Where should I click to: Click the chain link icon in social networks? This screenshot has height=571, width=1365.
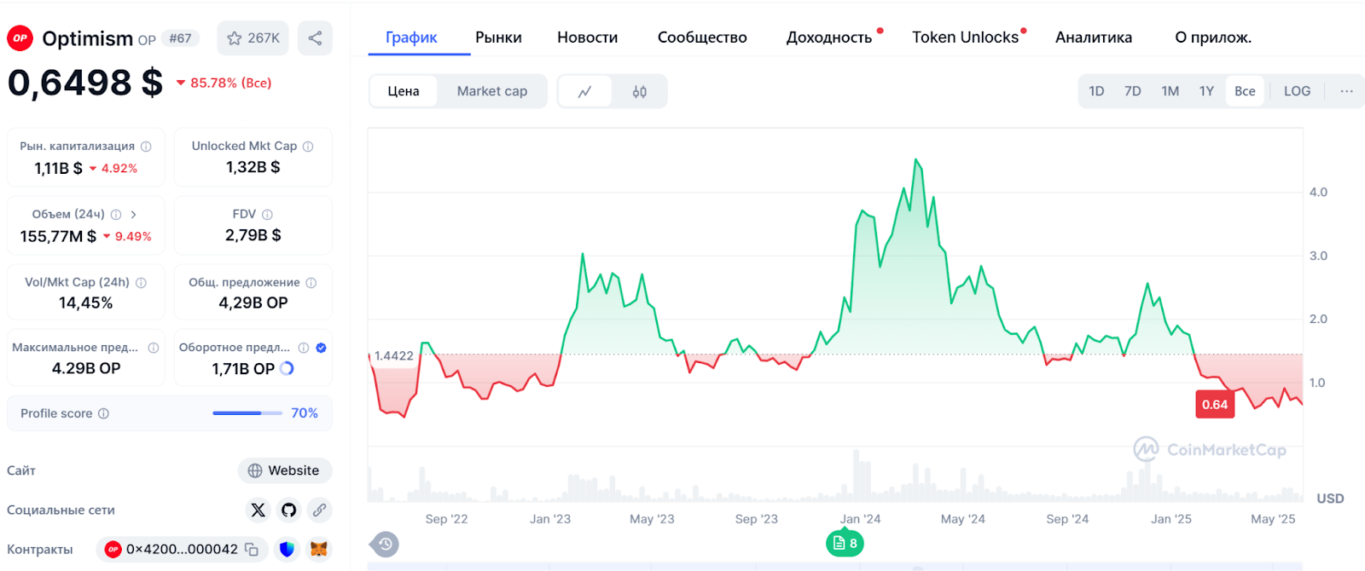319,510
